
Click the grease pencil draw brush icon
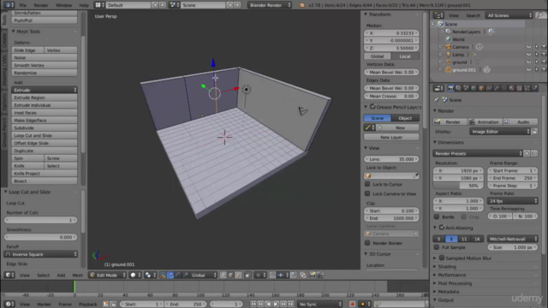tap(367, 127)
